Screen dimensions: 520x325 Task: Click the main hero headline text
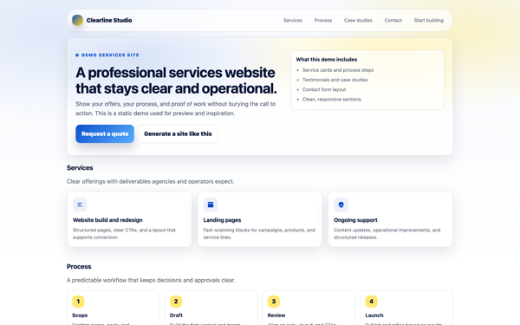coord(176,81)
